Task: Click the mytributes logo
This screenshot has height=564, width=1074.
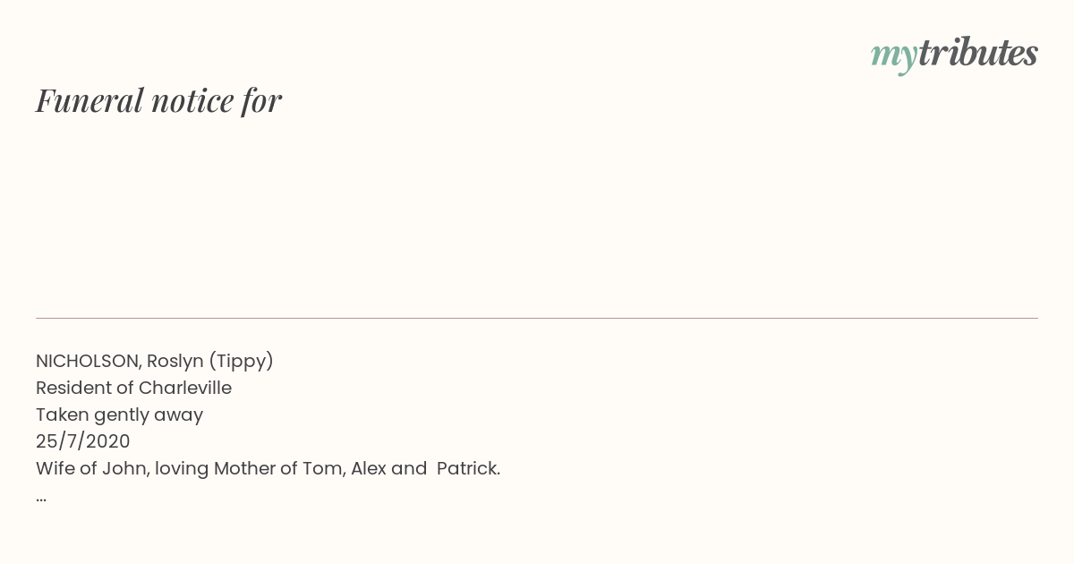Action: coord(954,55)
